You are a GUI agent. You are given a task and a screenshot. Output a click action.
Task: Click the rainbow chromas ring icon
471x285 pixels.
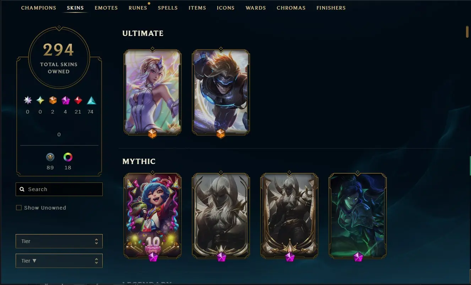(68, 157)
